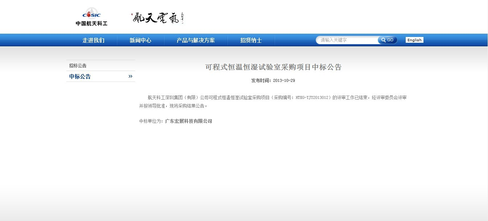This screenshot has width=488, height=221.
Task: Click the double-arrow beside 中标公告
Action: coord(131,76)
